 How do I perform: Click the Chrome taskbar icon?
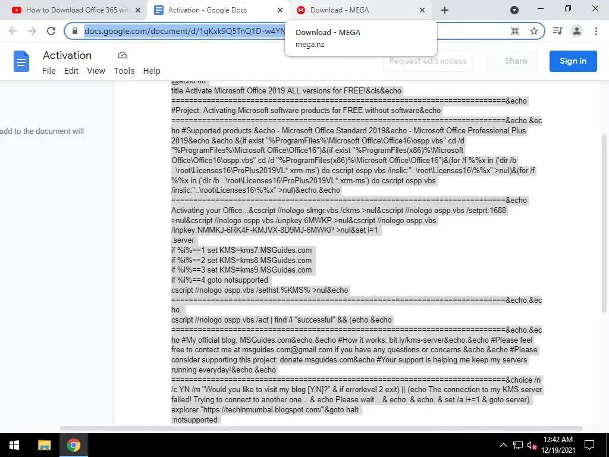73,445
